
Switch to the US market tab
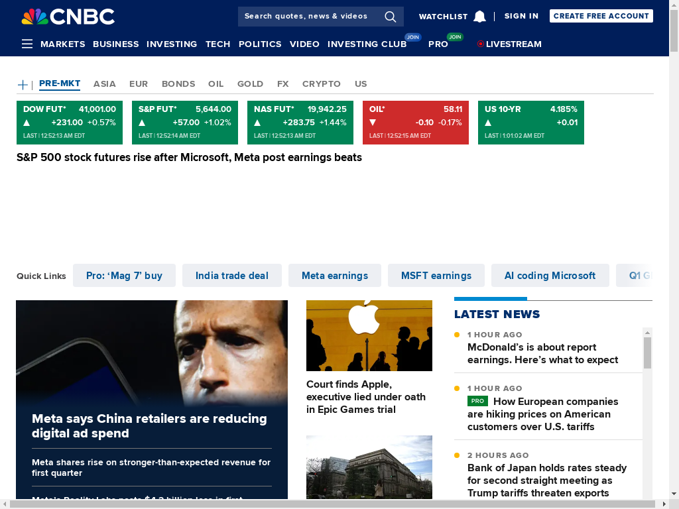(x=361, y=84)
